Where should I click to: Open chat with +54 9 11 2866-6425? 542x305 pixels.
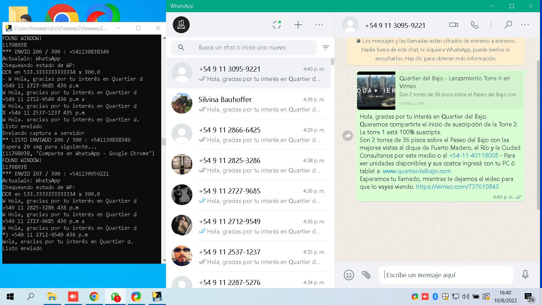248,134
